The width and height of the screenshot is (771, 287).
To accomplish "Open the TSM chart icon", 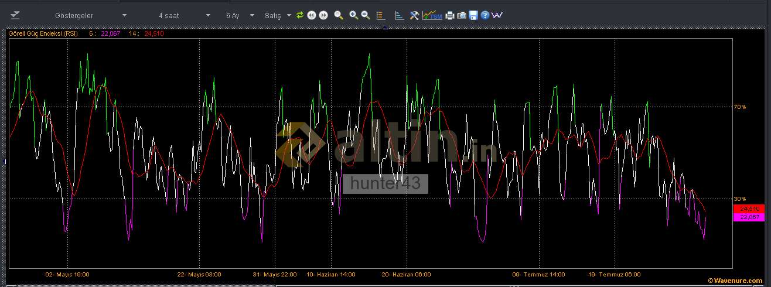I will (432, 15).
